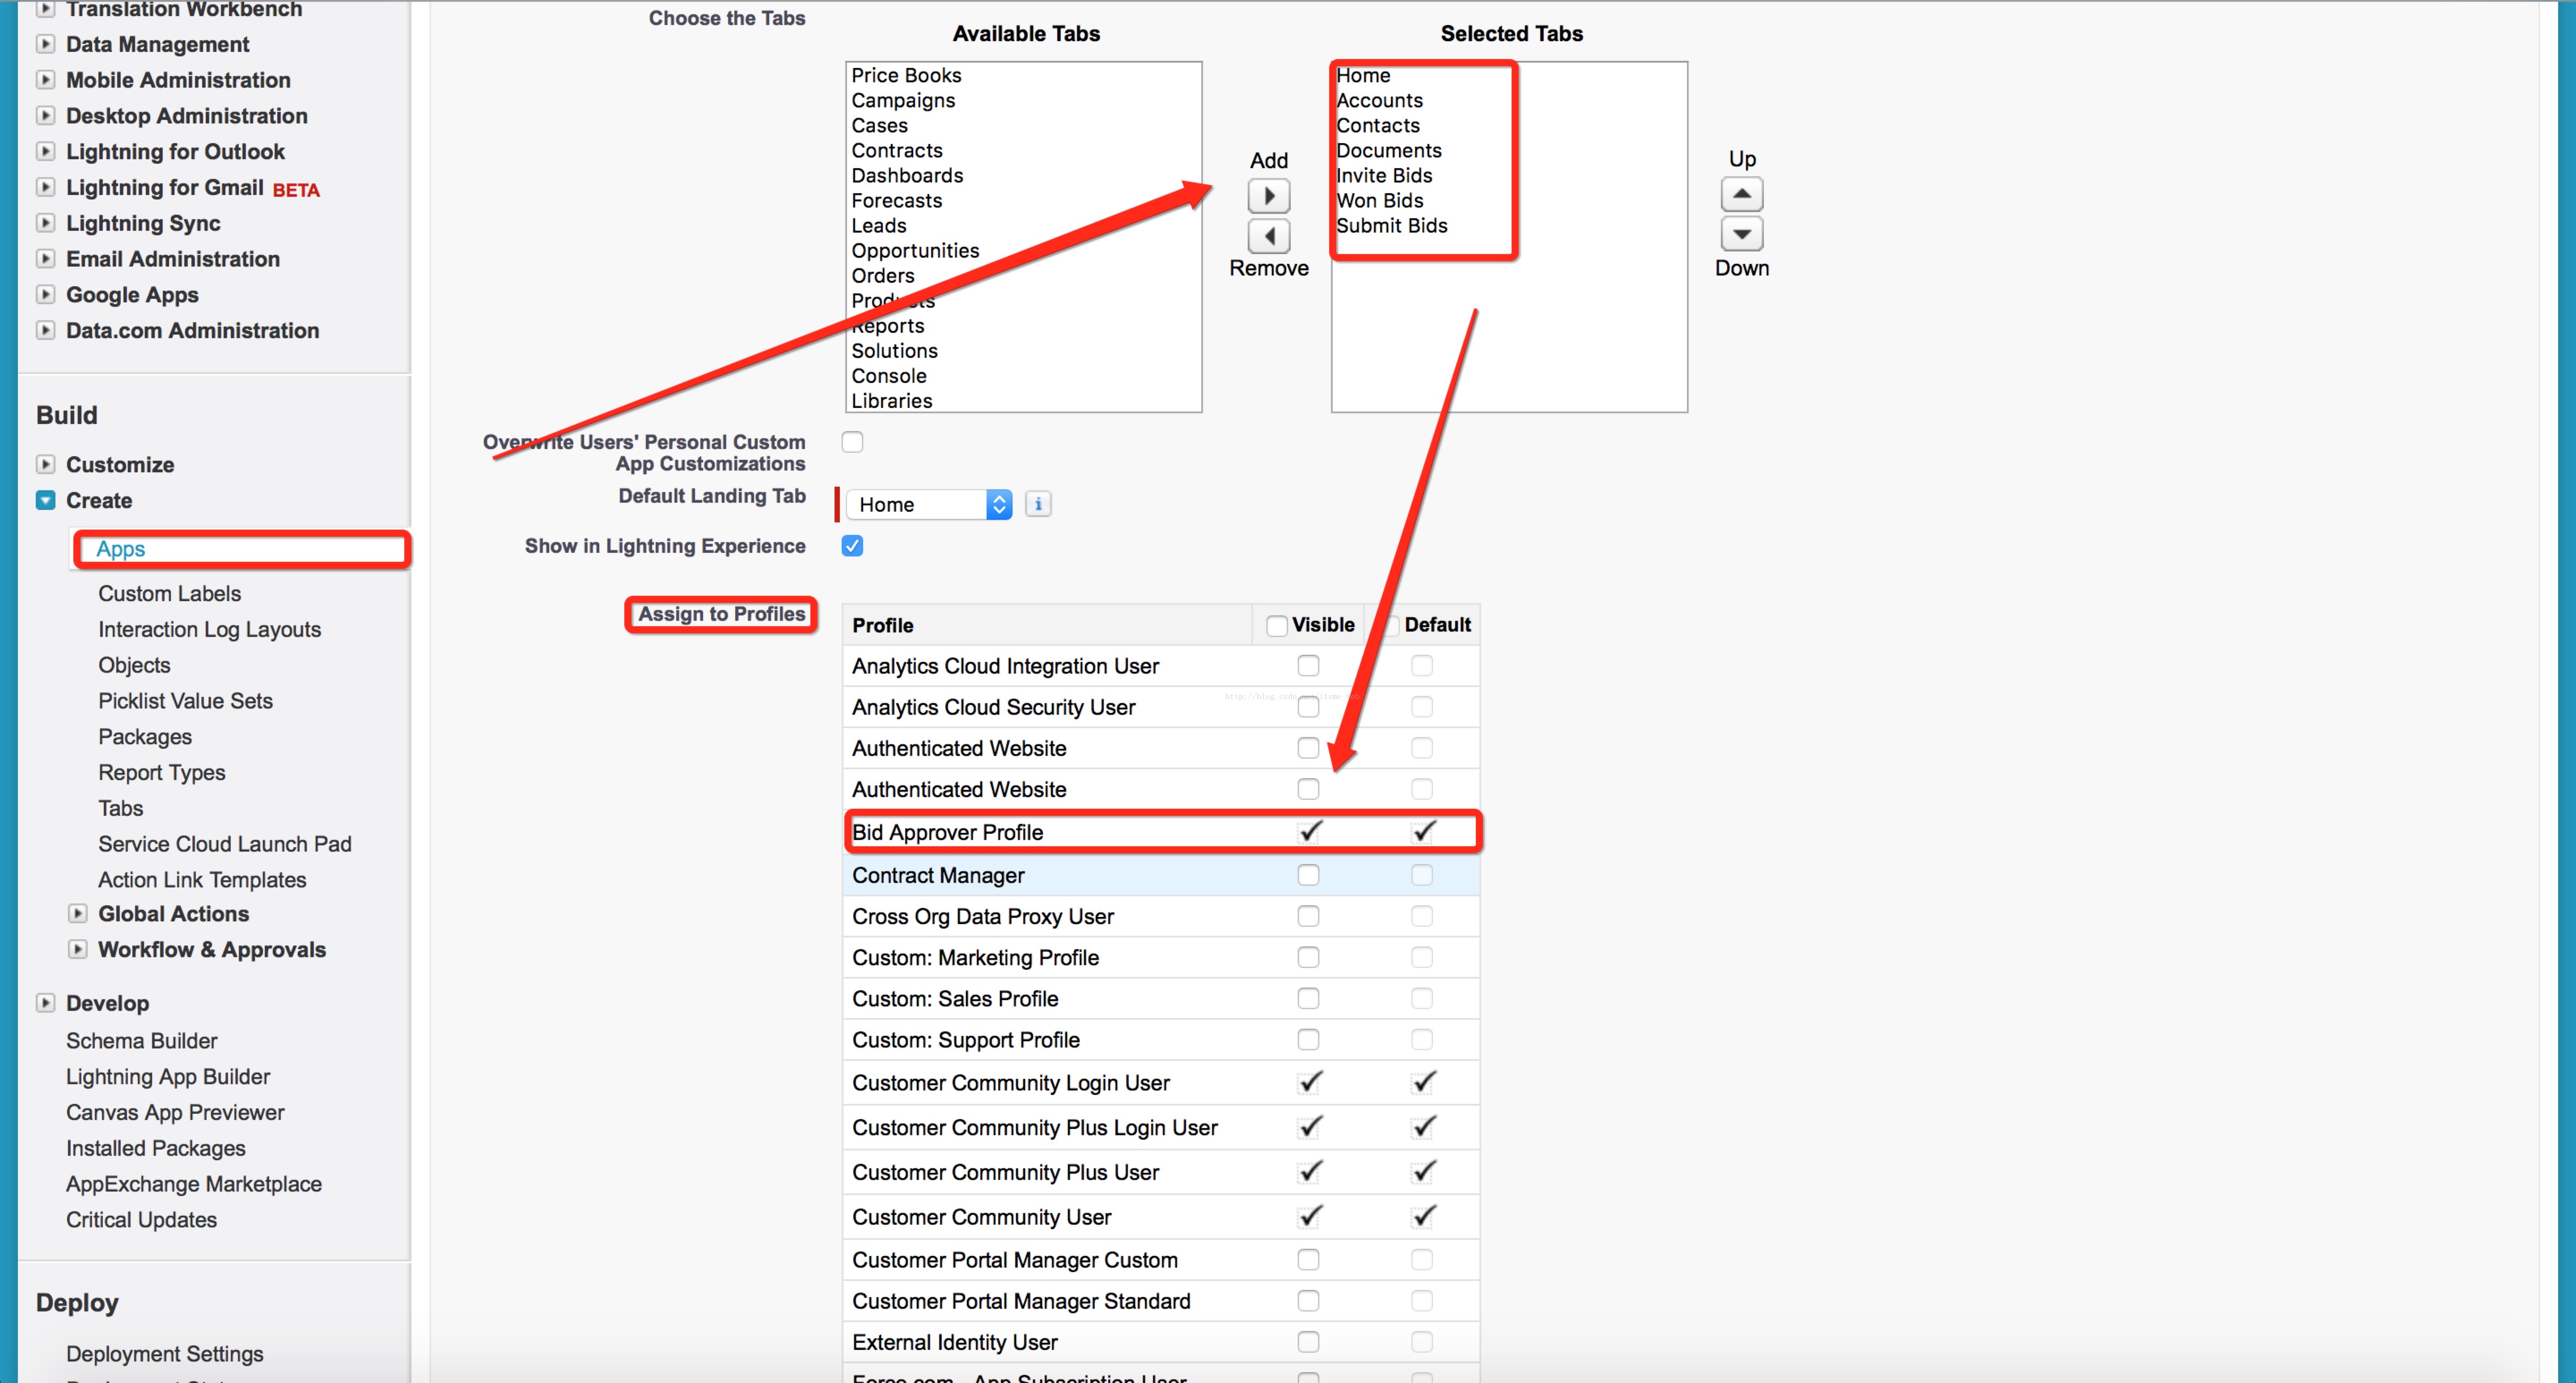Select Libraries in Available Tabs
2576x1383 pixels.
[x=892, y=401]
